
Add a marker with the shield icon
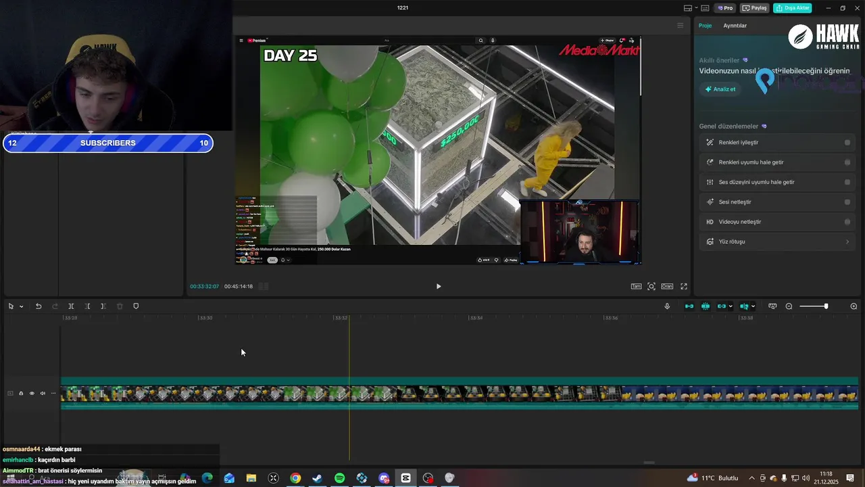click(x=136, y=306)
